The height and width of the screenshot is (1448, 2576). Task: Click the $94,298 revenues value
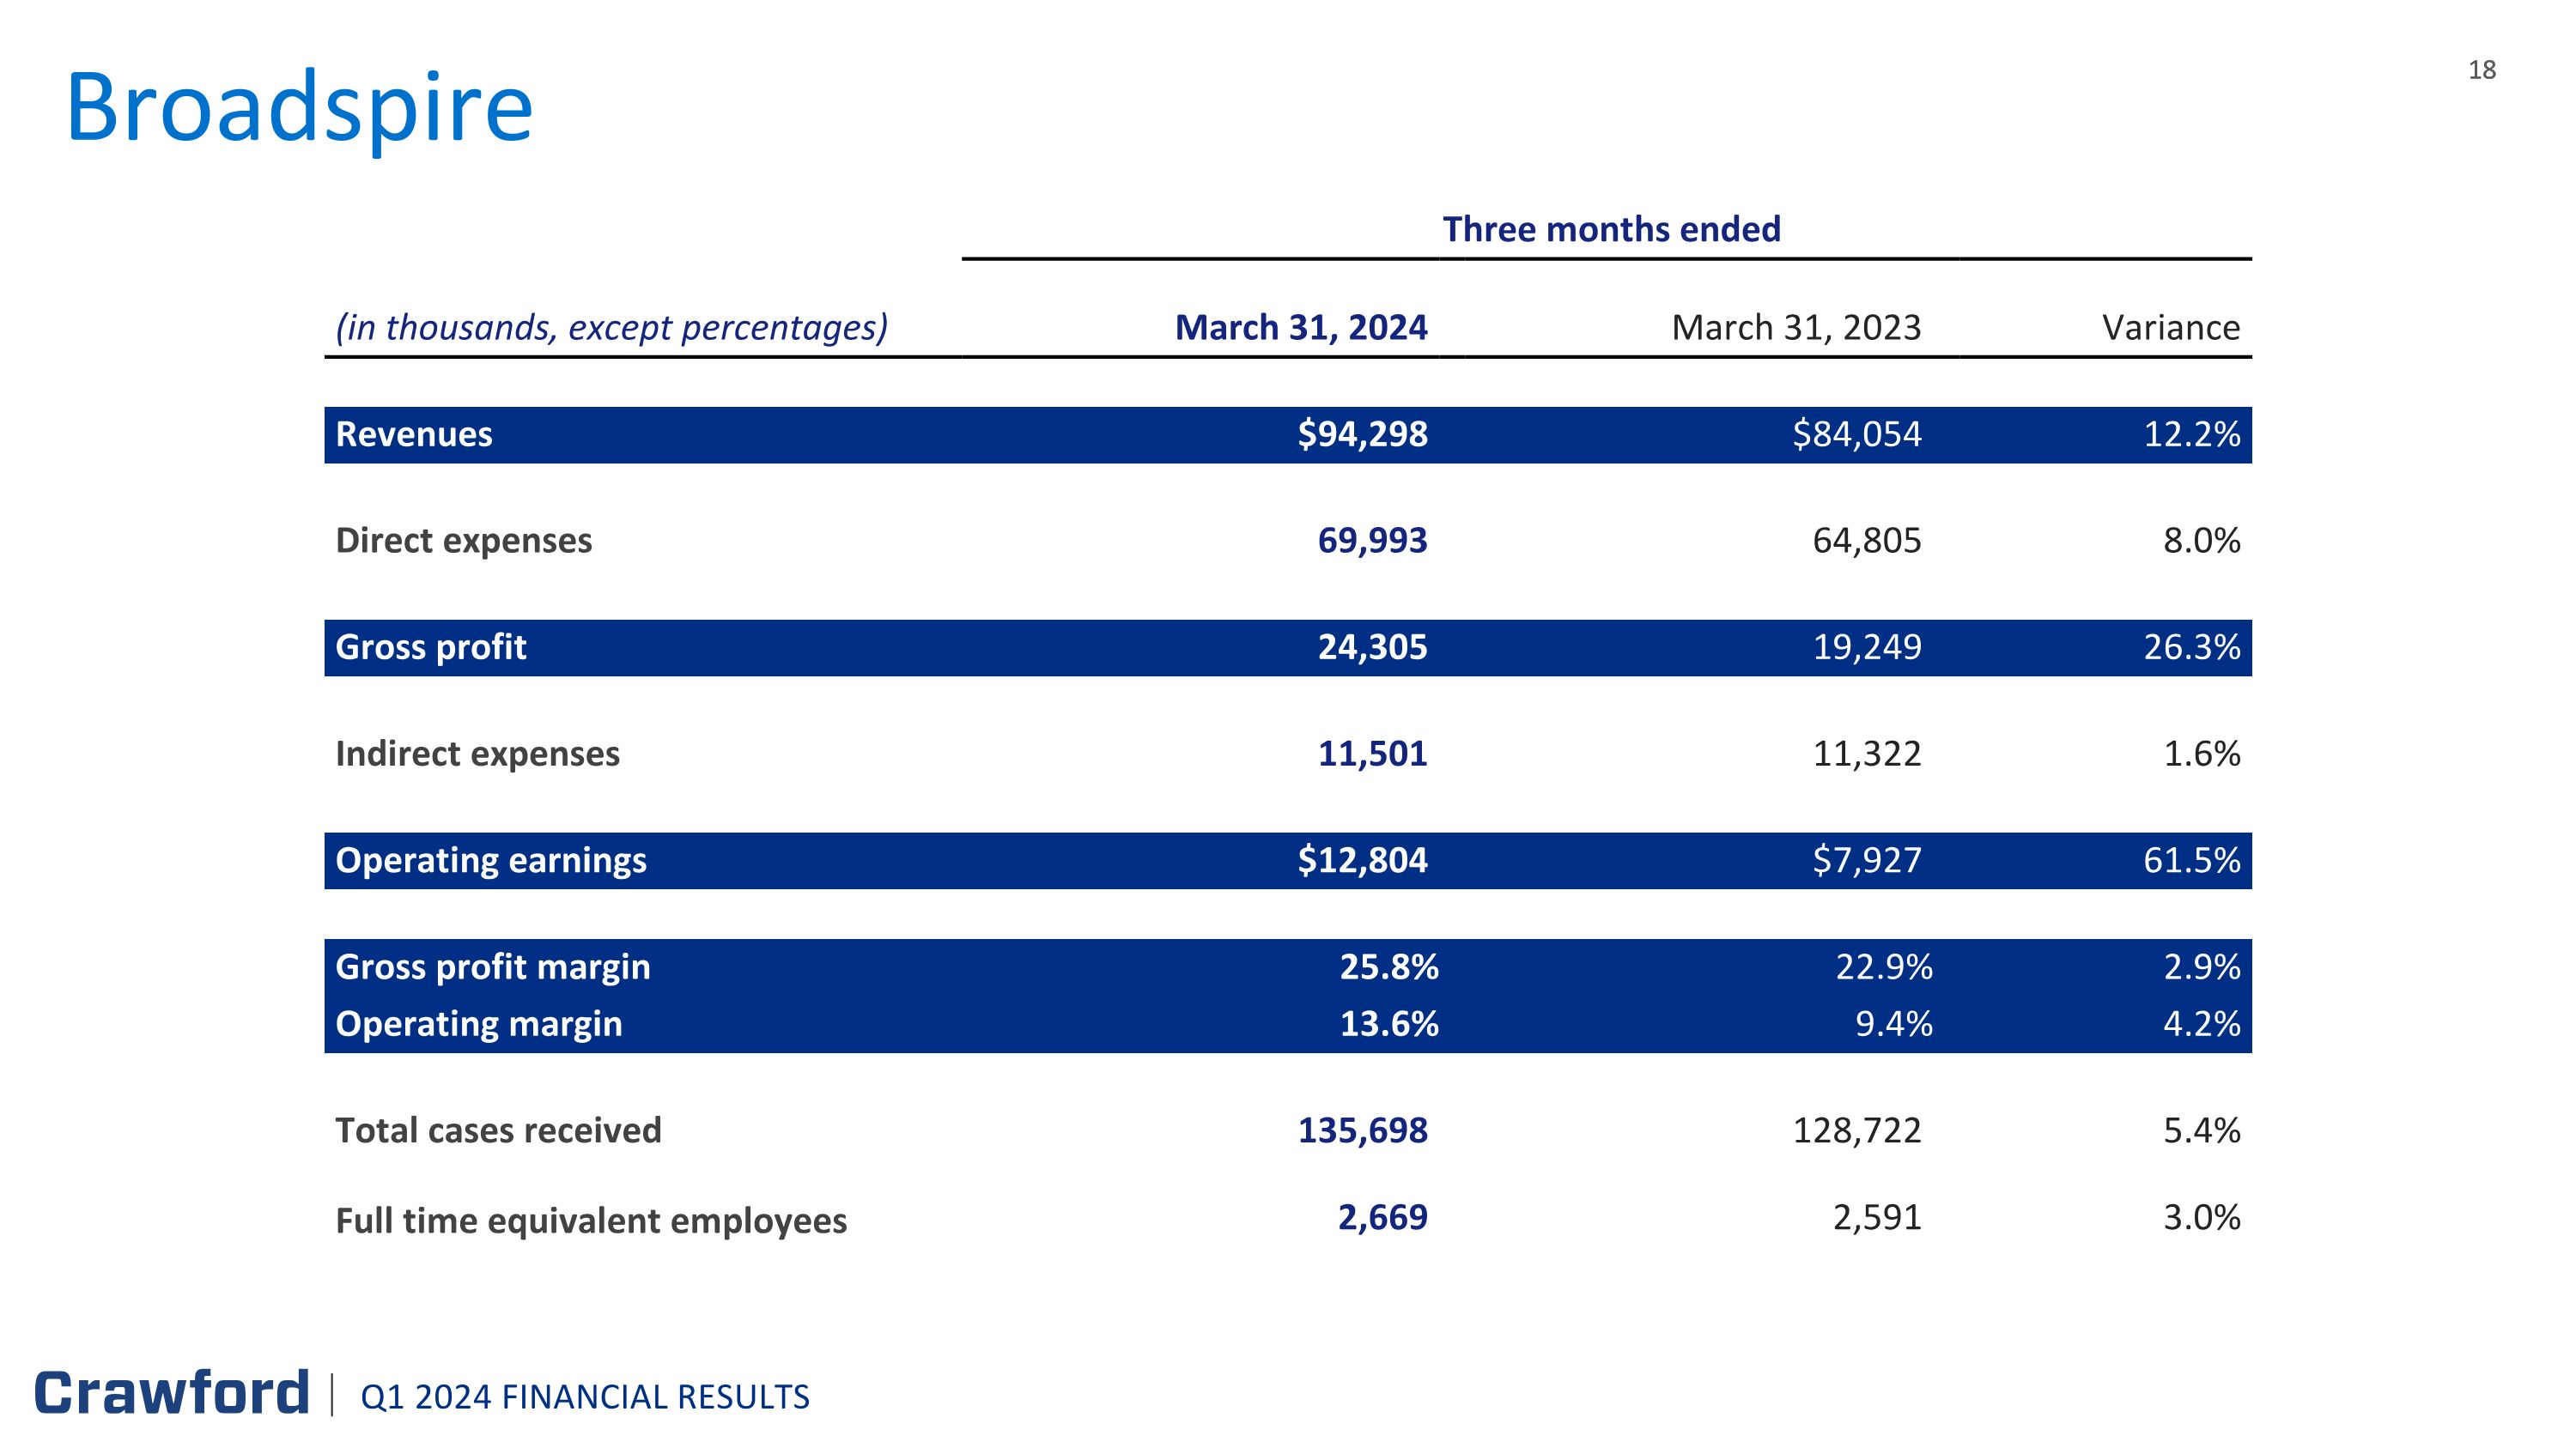1361,433
